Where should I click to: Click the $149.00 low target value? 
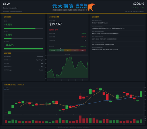84,37
